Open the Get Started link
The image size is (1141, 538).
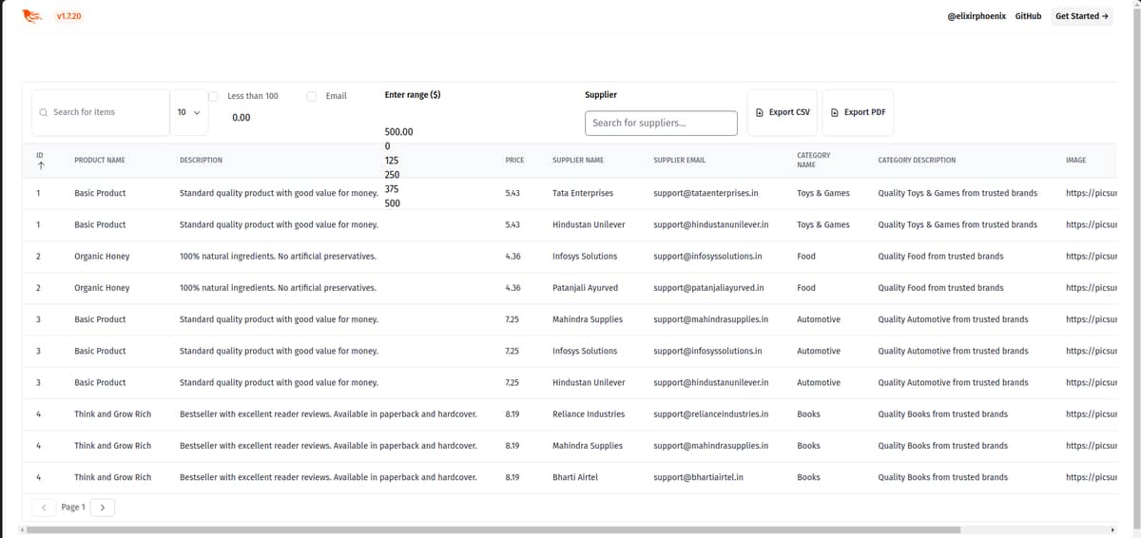click(x=1082, y=16)
